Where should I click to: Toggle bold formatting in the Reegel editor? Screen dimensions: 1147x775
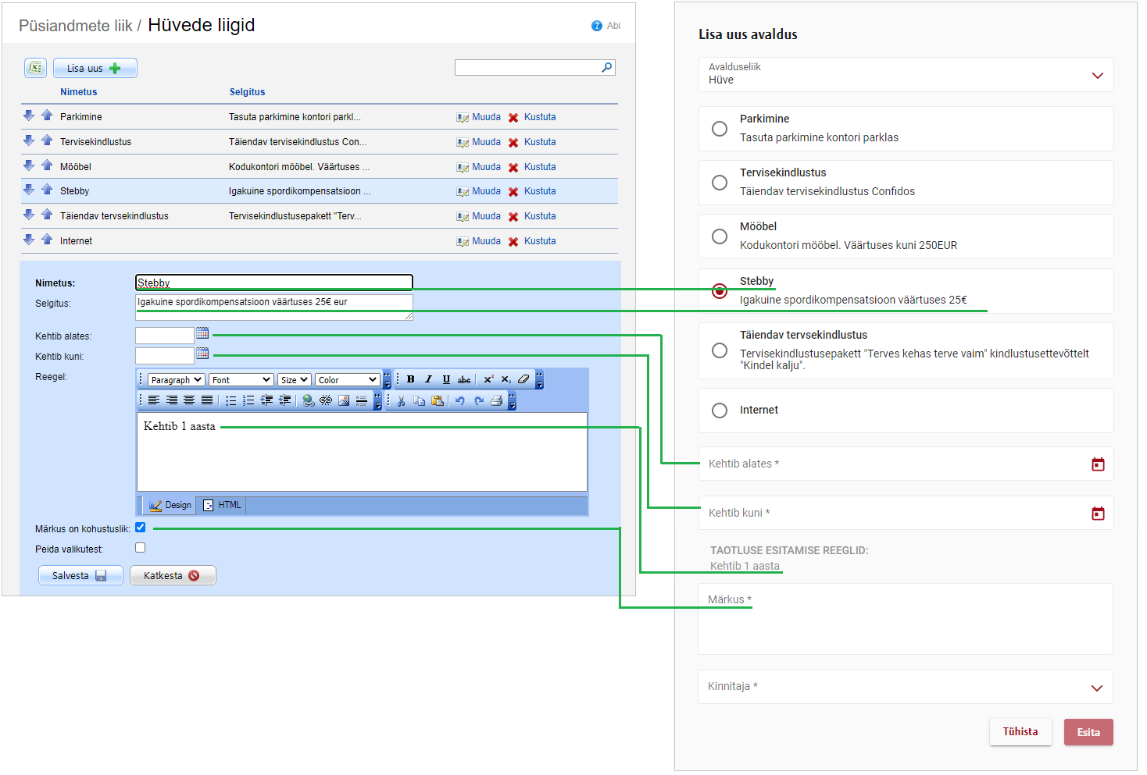tap(410, 379)
